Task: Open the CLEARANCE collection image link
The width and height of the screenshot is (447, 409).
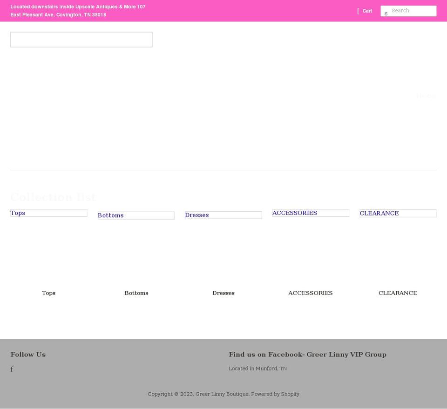Action: 398,213
